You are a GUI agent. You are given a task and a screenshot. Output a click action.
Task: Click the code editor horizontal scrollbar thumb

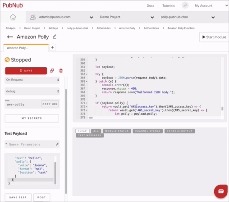pos(91,118)
